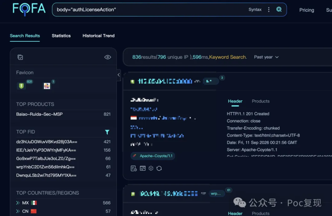Open the first result's Header tab
The width and height of the screenshot is (332, 216).
235,101
